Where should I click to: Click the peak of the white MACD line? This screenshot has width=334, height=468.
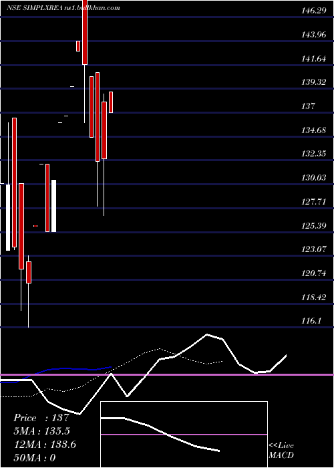tap(207, 334)
